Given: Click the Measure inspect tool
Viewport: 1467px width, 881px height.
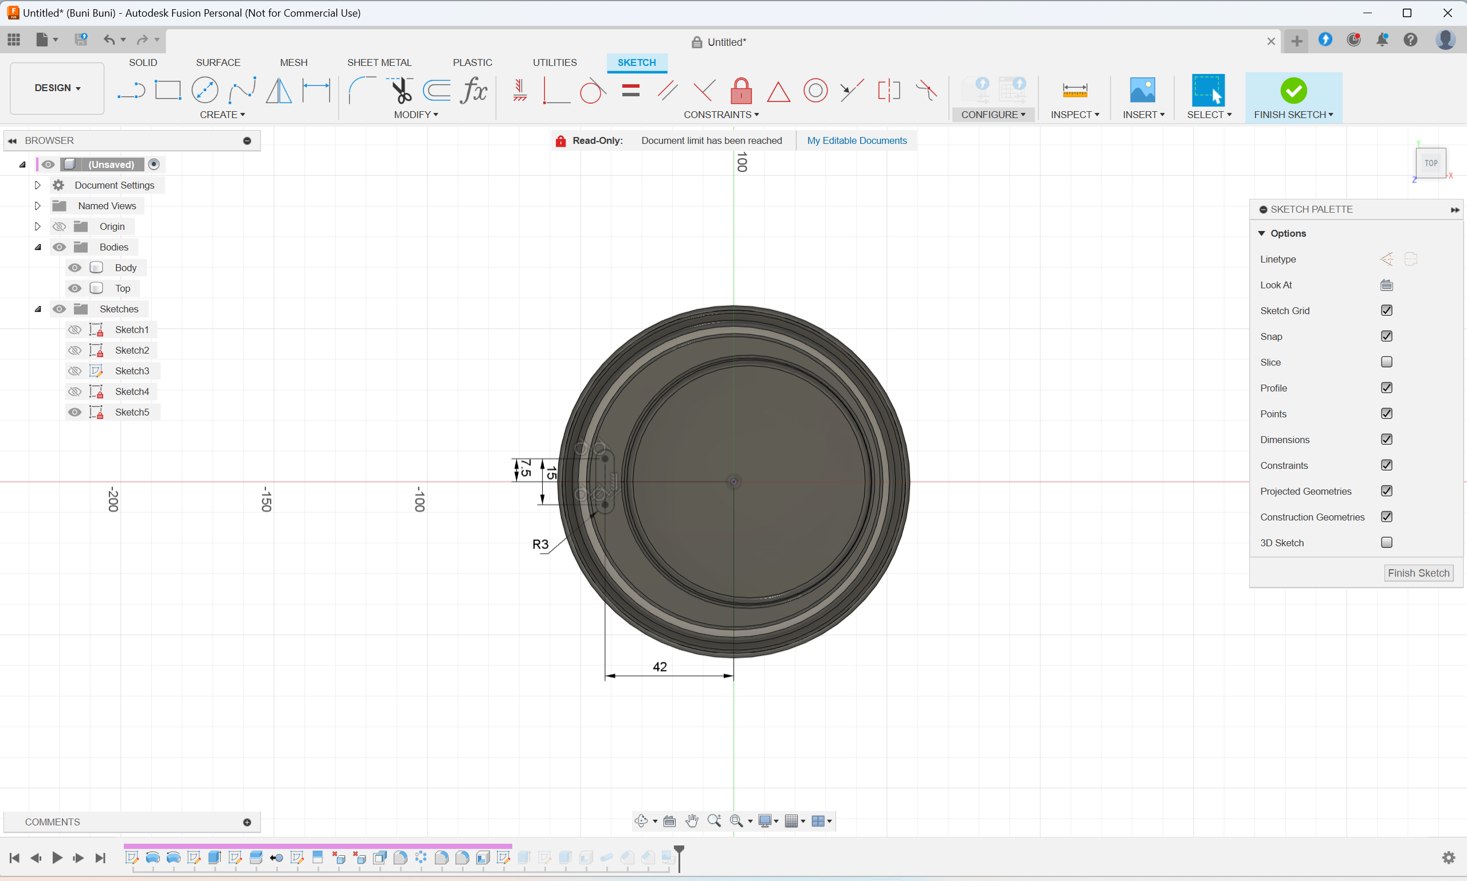Looking at the screenshot, I should pyautogui.click(x=1074, y=90).
